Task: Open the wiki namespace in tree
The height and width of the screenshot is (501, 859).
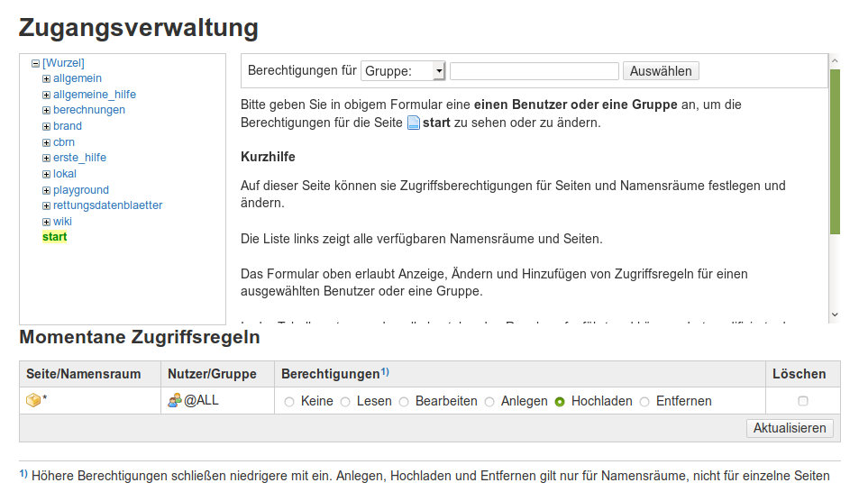Action: (x=62, y=222)
